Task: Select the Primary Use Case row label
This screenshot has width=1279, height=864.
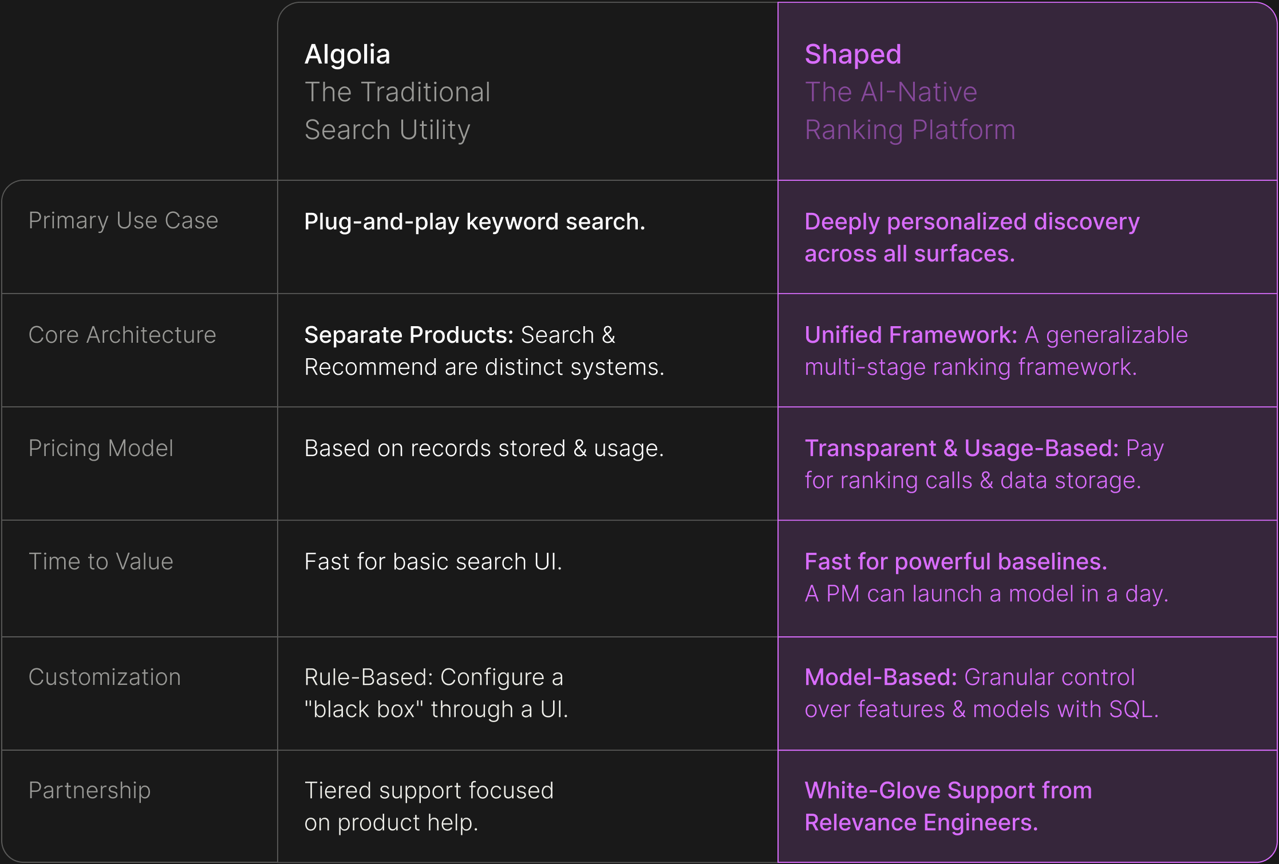Action: 123,221
